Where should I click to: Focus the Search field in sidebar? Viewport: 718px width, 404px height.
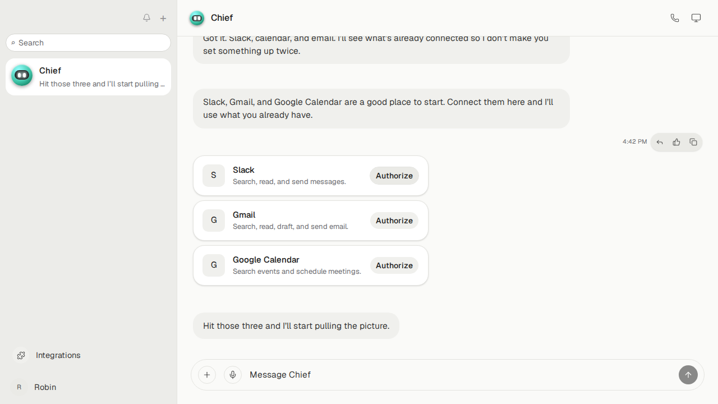[89, 43]
